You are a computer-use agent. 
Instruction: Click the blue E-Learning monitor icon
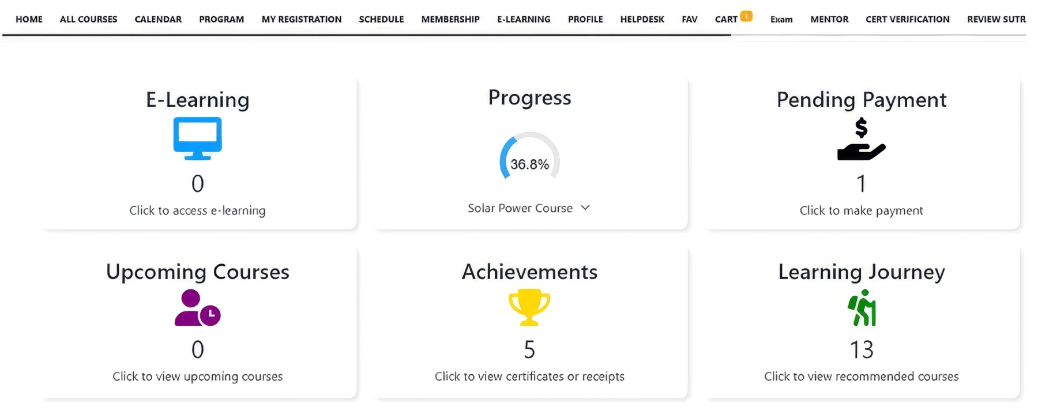pos(197,138)
